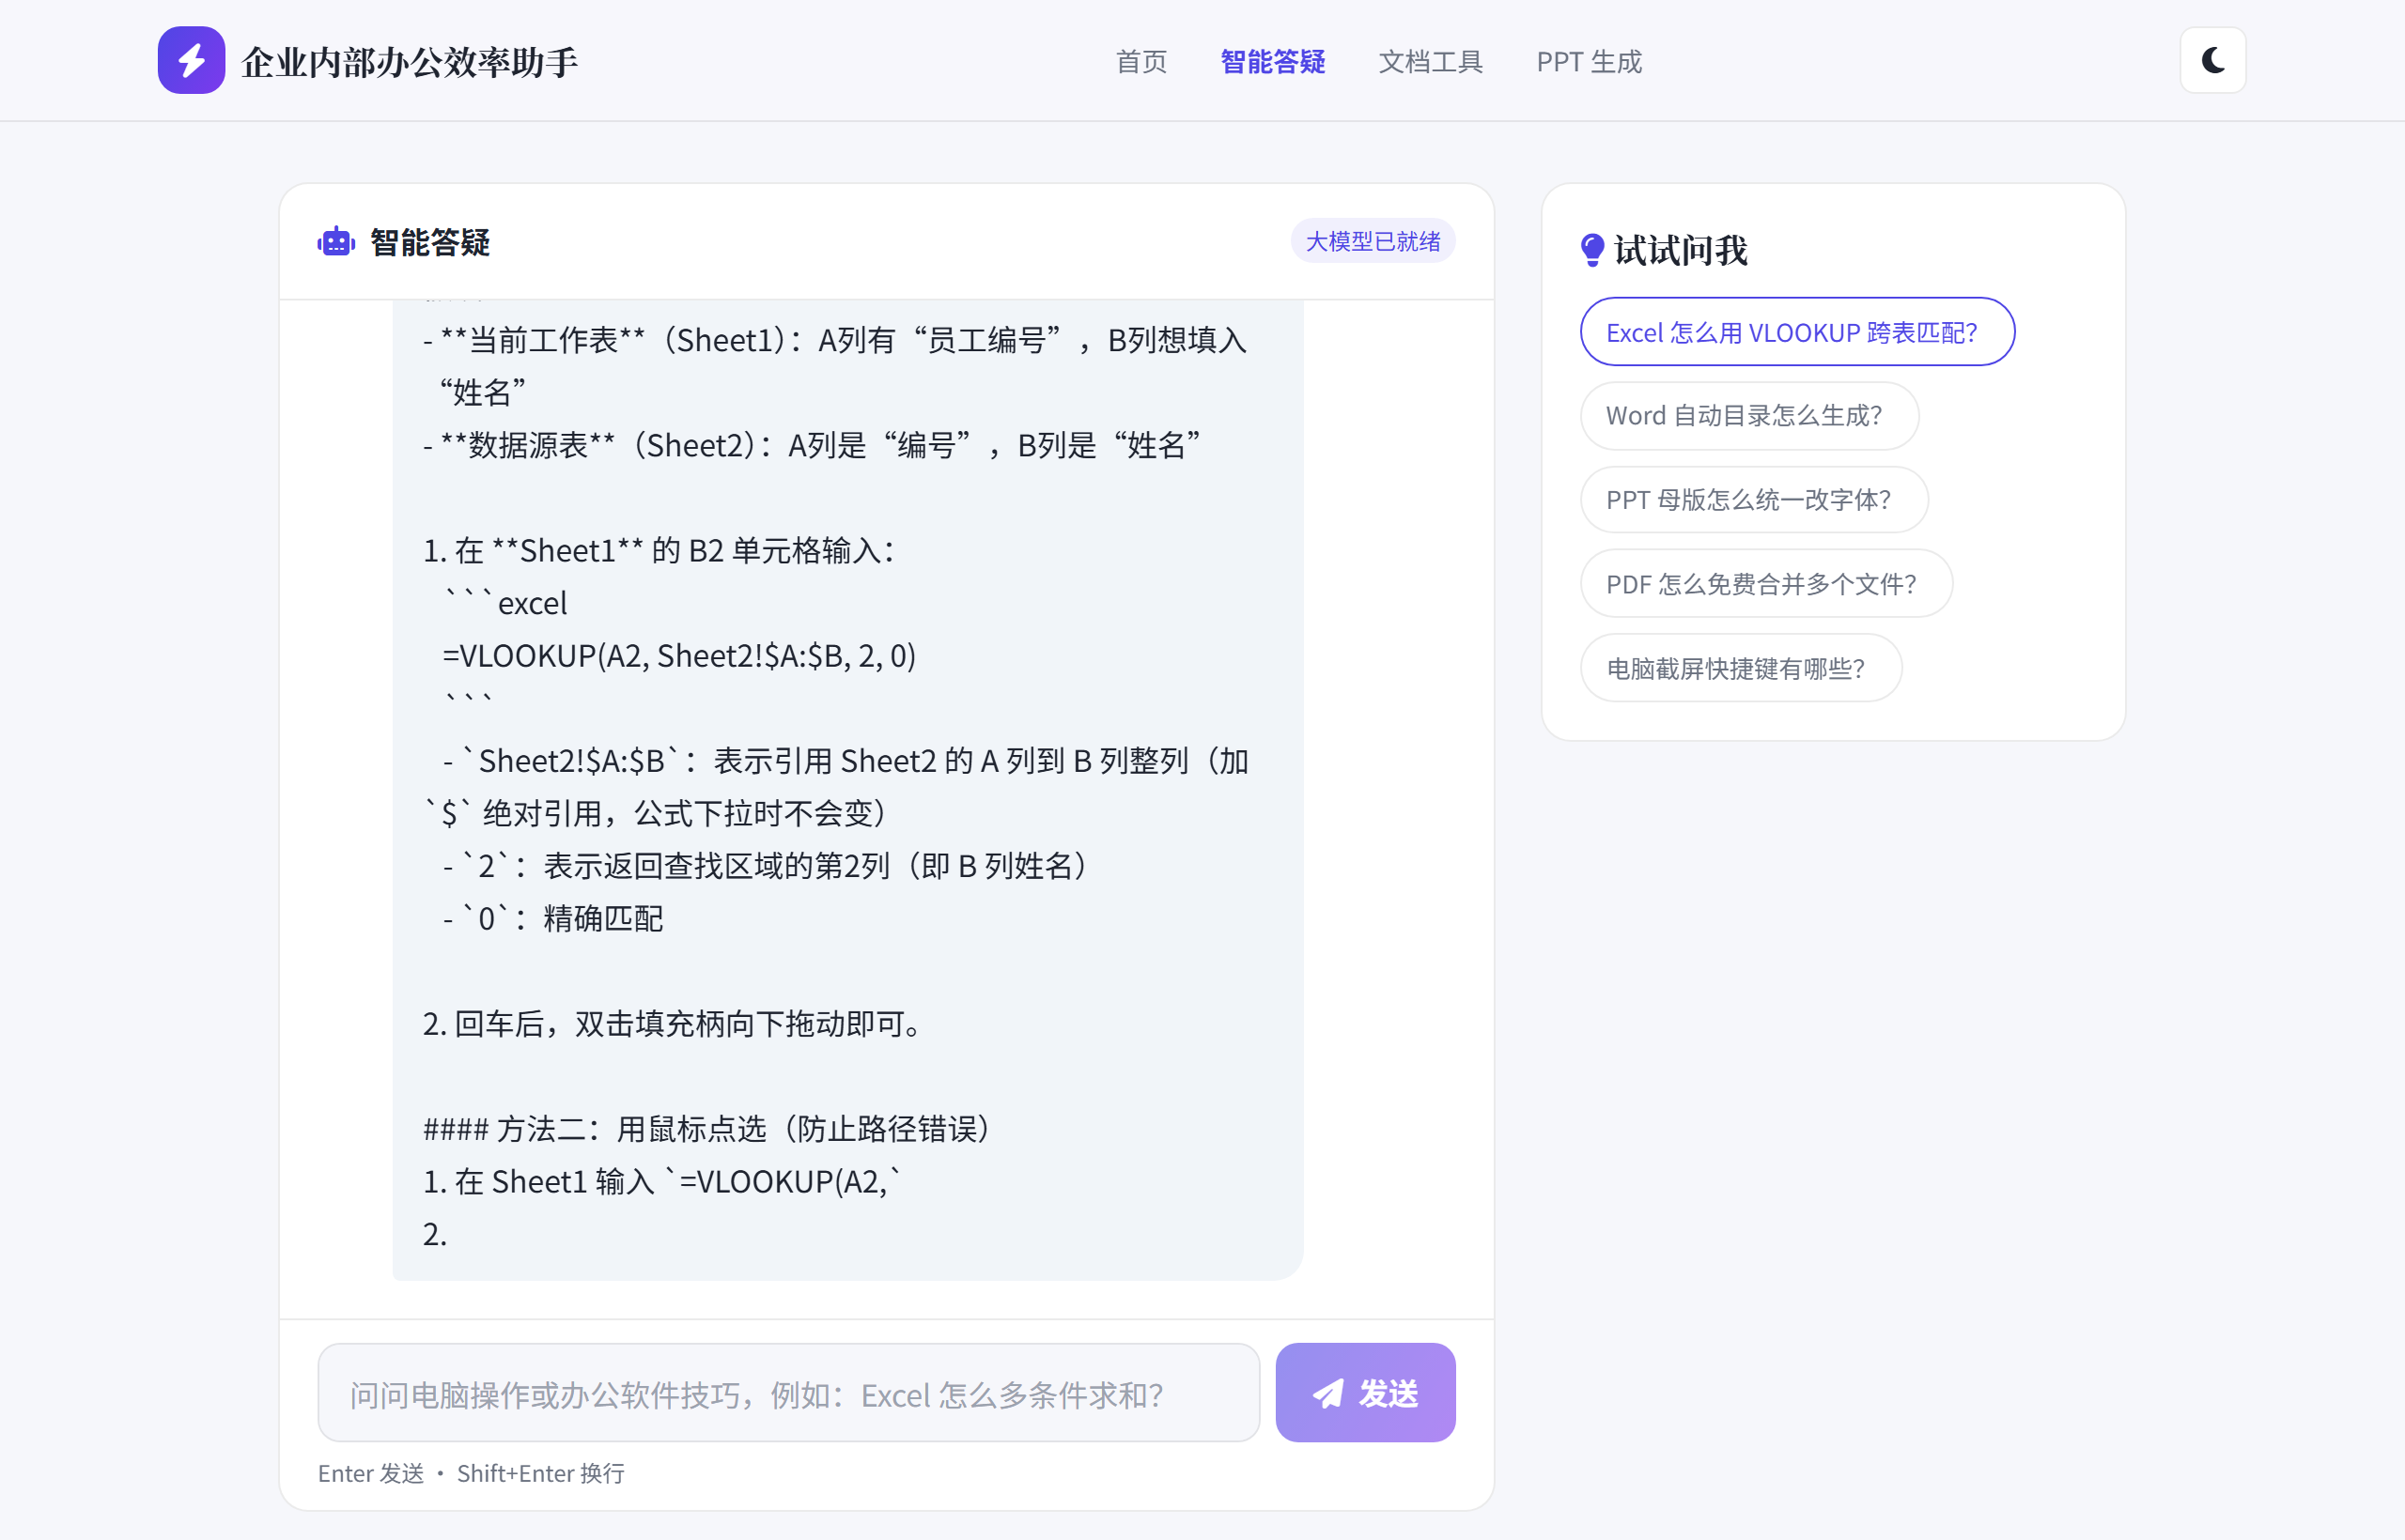
Task: Focus the question input field
Action: click(788, 1393)
